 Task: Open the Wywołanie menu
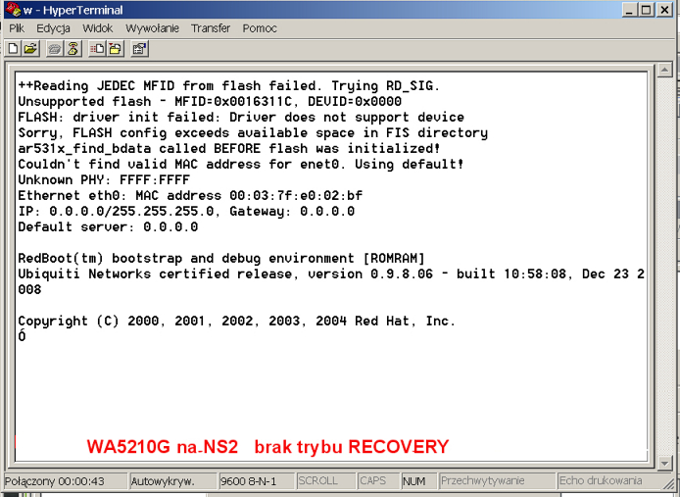pyautogui.click(x=152, y=28)
